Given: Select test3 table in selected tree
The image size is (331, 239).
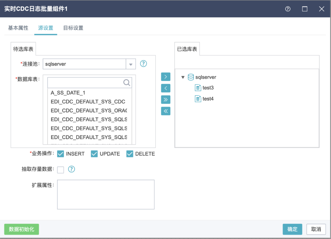Looking at the screenshot, I should pyautogui.click(x=208, y=88).
